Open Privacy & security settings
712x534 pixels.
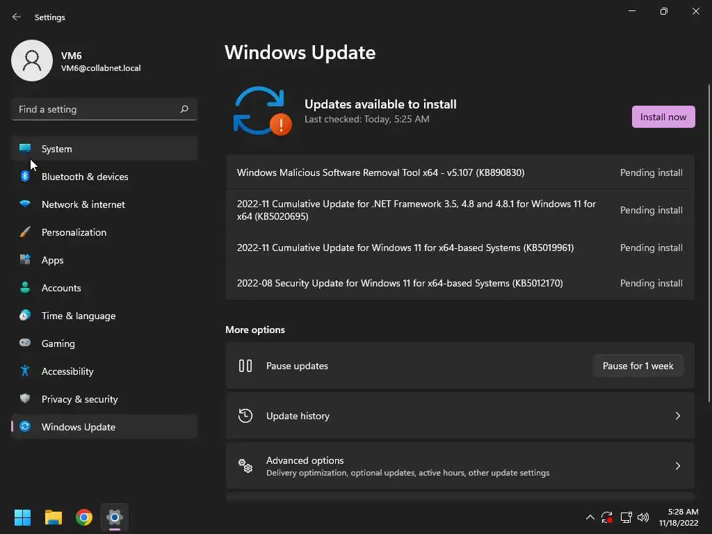click(104, 398)
